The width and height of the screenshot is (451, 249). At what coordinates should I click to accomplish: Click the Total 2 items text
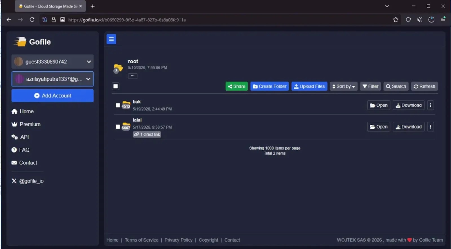coord(275,153)
